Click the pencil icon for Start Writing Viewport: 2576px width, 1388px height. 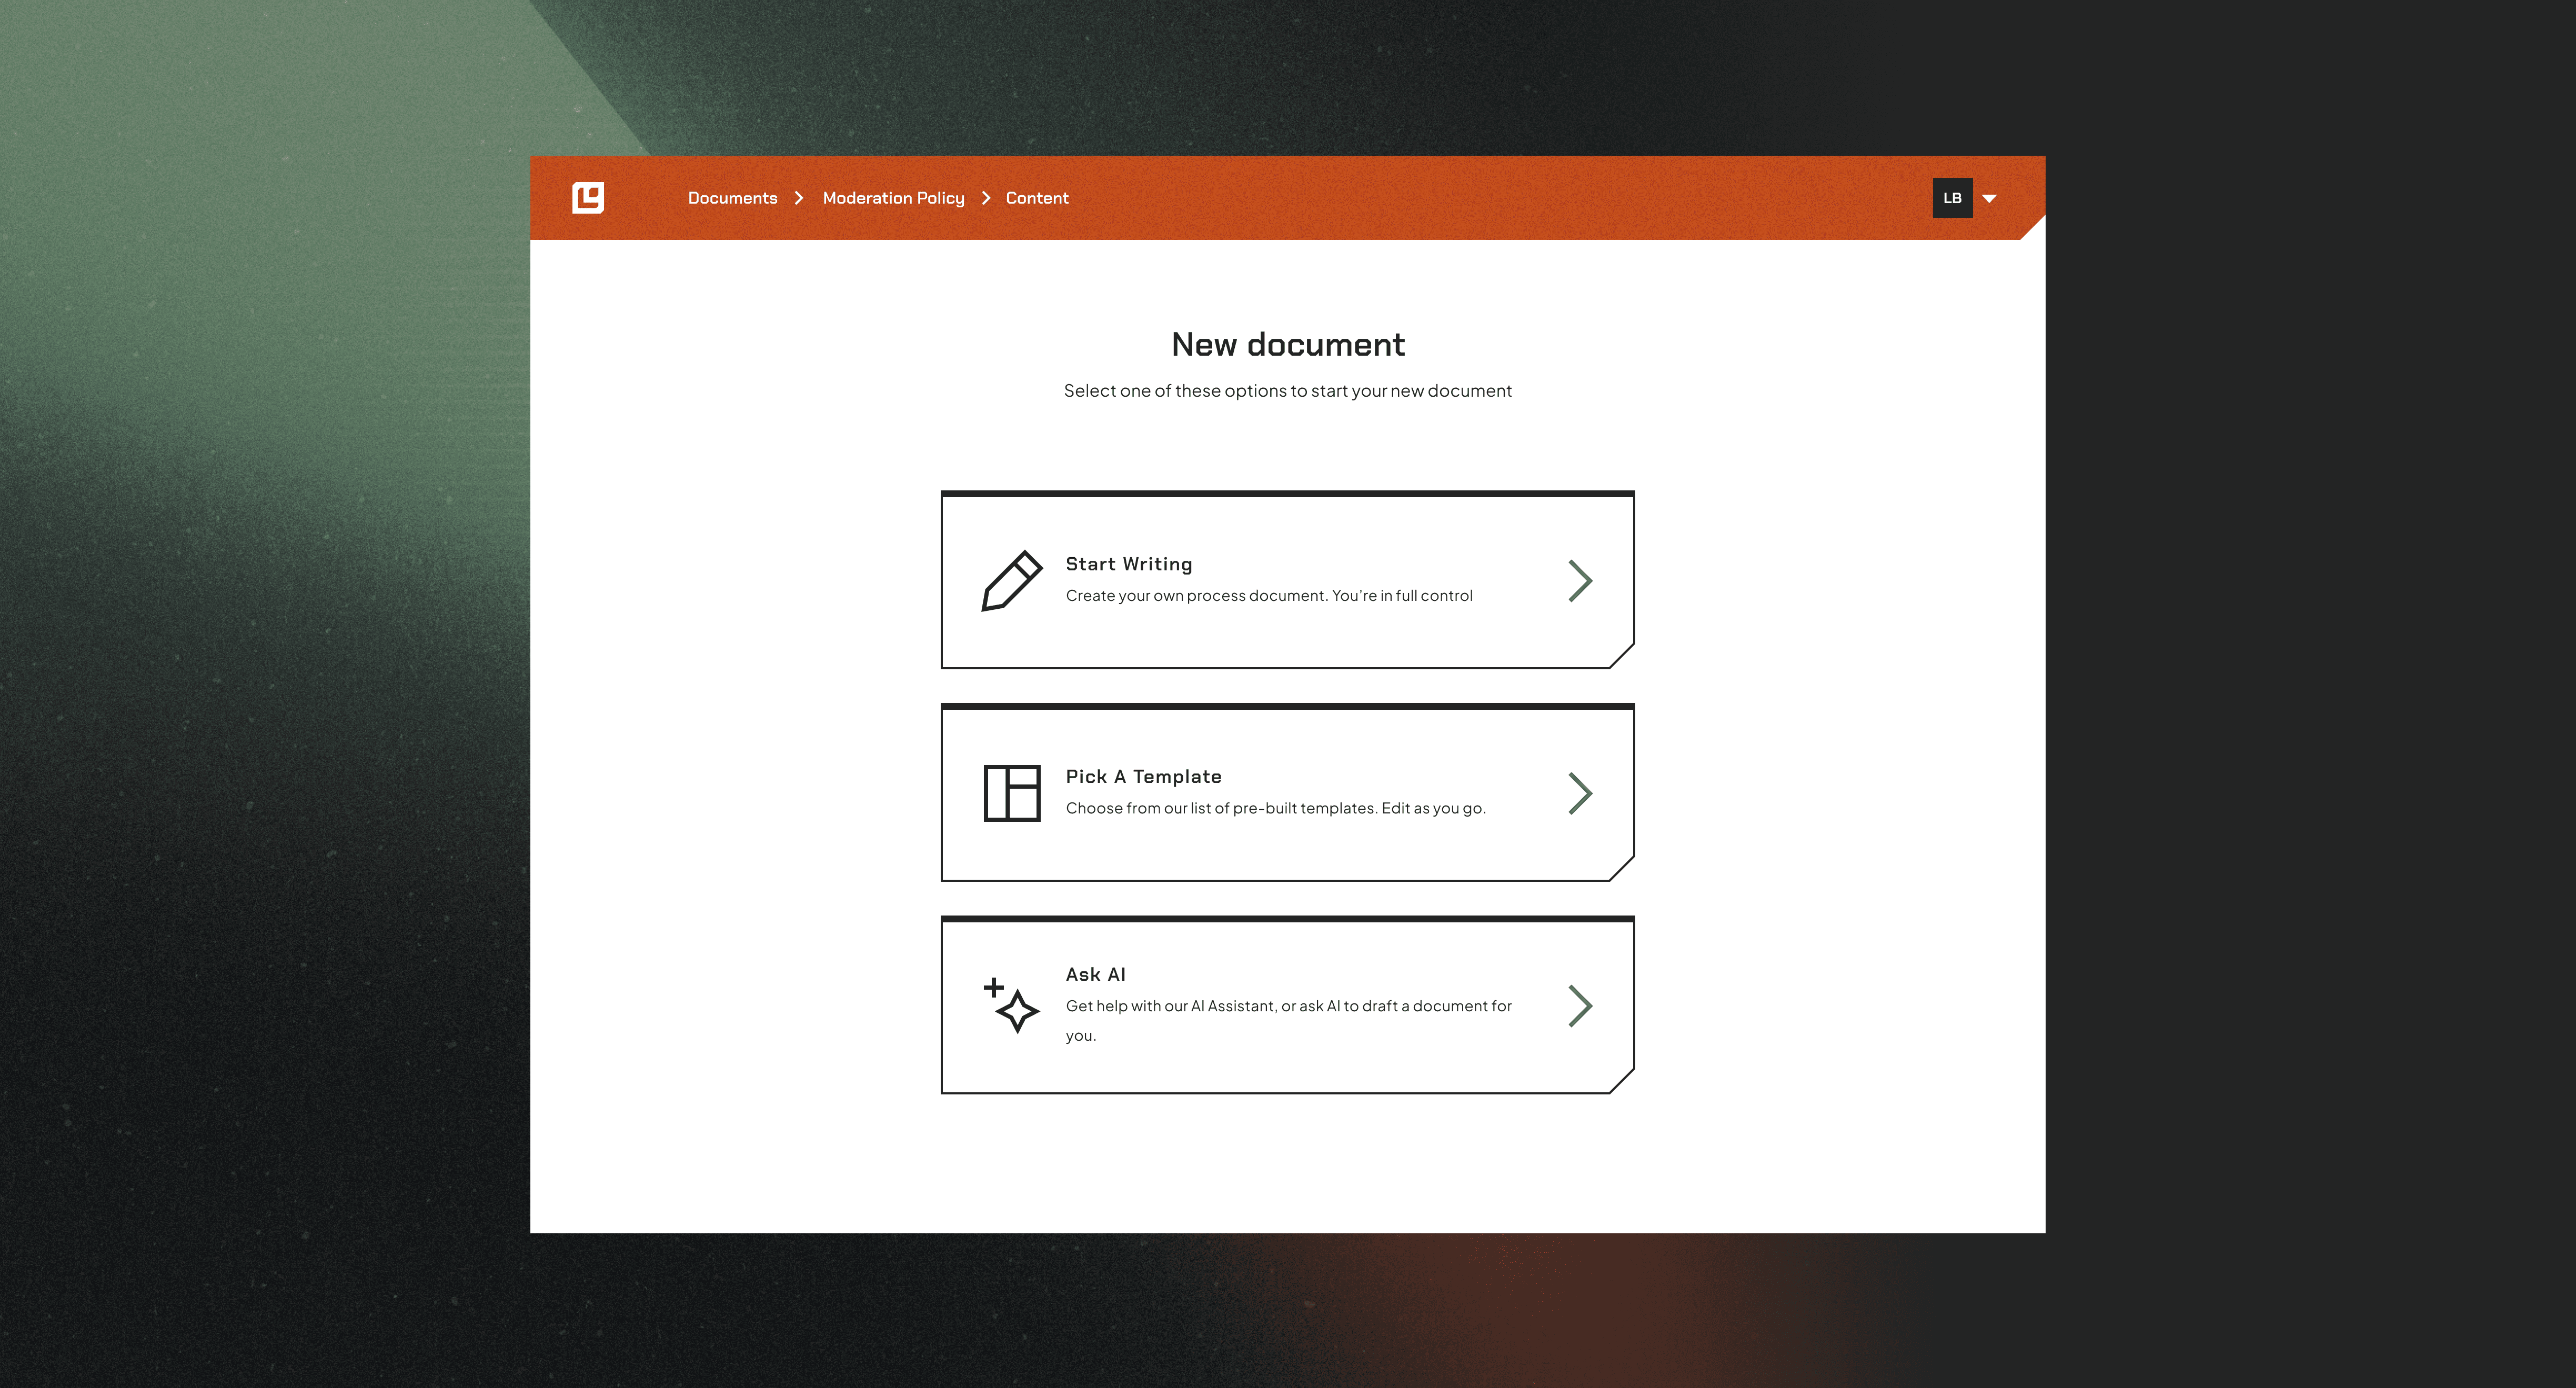pyautogui.click(x=1011, y=580)
